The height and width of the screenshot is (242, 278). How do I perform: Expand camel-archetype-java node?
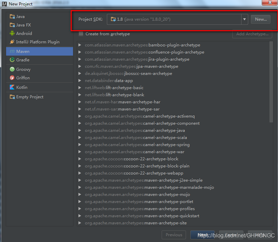point(80,130)
